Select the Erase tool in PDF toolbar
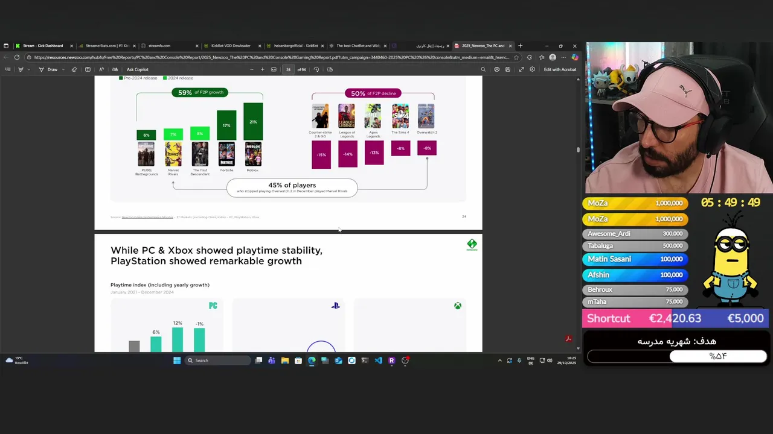The width and height of the screenshot is (773, 434). coord(74,69)
